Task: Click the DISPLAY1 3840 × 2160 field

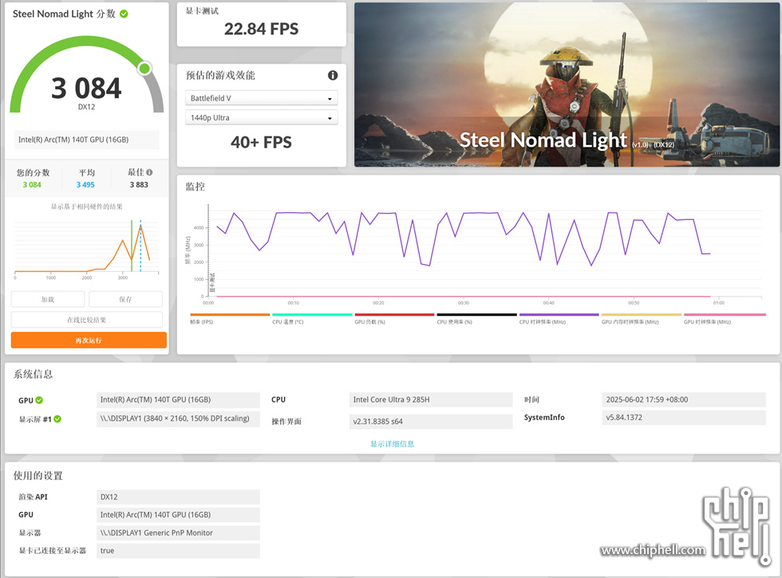Action: click(178, 419)
